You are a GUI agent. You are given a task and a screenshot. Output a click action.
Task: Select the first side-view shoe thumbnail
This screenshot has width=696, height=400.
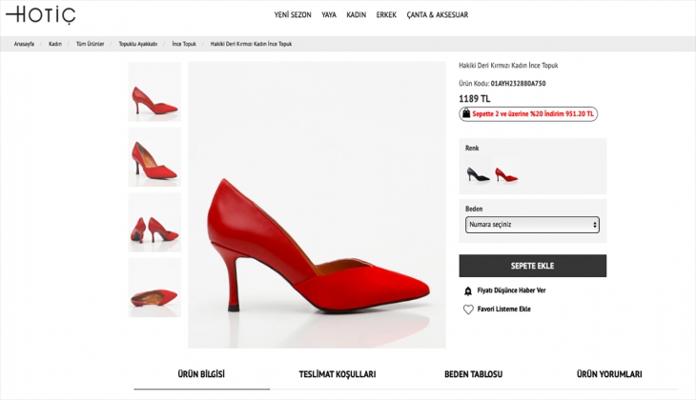coord(154,92)
